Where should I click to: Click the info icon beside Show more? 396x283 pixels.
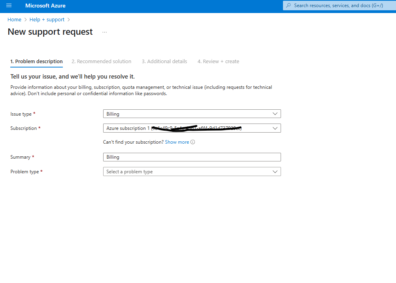coord(193,142)
